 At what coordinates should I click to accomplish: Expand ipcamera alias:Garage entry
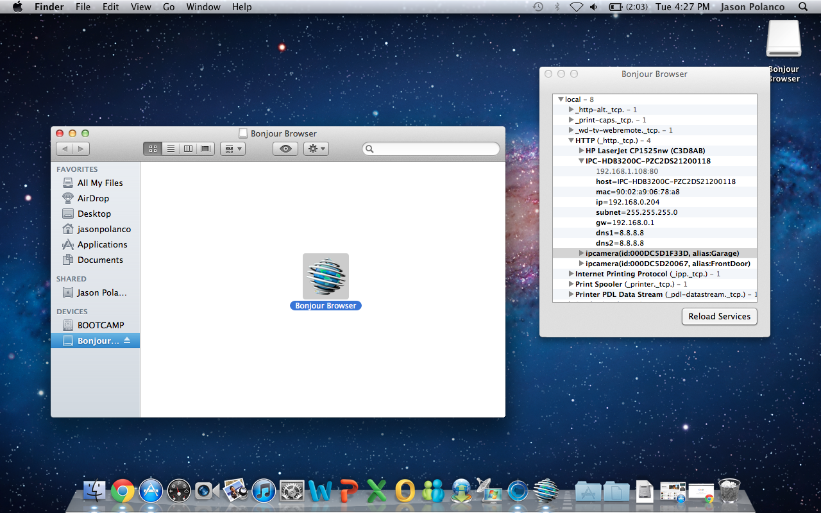click(581, 253)
